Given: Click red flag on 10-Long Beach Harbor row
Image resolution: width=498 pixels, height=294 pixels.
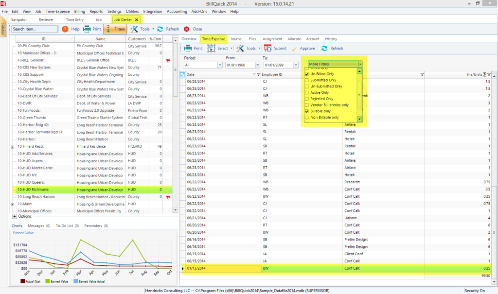Looking at the screenshot, I should (168, 197).
